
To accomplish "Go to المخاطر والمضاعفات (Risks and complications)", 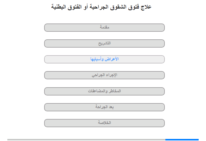I will tap(104, 91).
